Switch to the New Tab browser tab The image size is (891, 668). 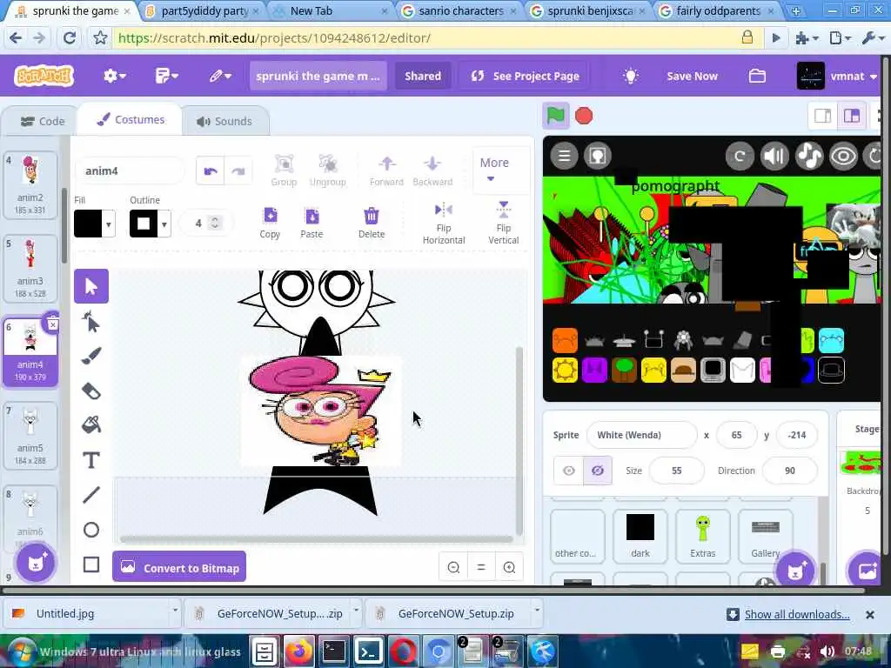click(x=330, y=10)
